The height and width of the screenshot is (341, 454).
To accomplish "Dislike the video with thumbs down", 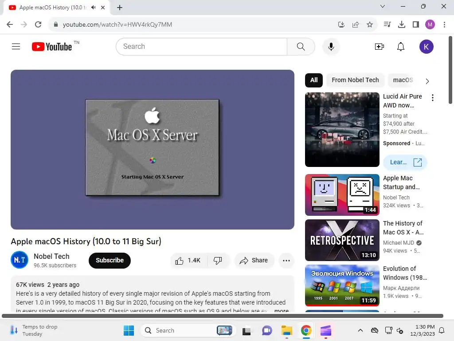I will point(218,260).
